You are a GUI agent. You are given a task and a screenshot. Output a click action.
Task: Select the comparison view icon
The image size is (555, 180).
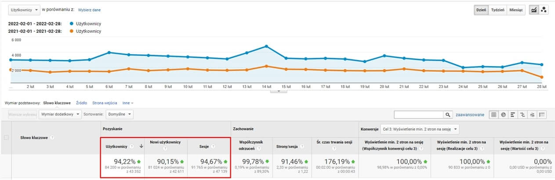[x=522, y=115]
